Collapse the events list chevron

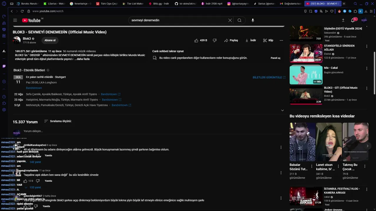coord(282,110)
